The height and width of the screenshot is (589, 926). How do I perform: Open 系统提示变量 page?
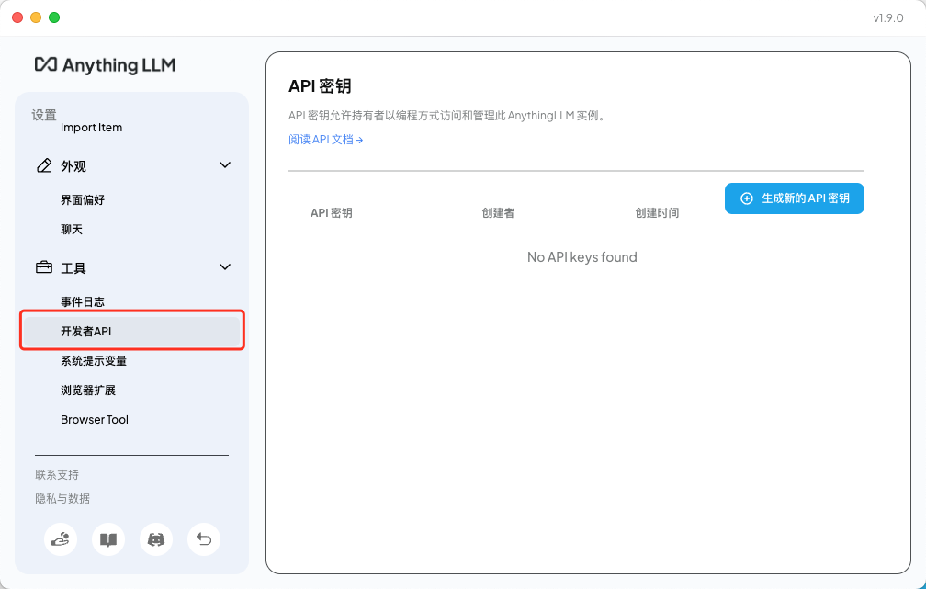click(x=94, y=360)
